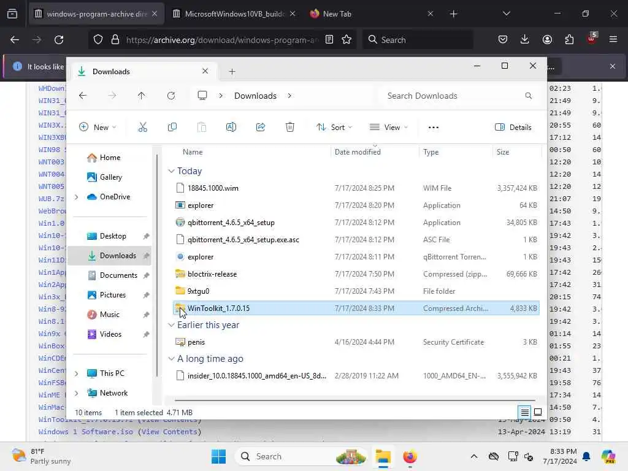The image size is (628, 471).
Task: Toggle Firefox reader view icon
Action: [329, 40]
